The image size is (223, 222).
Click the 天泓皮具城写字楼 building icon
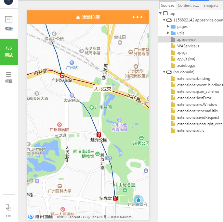click(82, 51)
